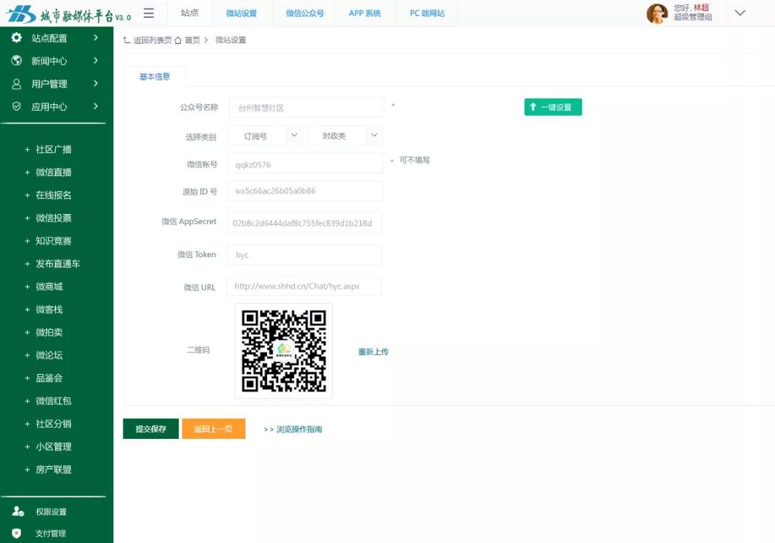The width and height of the screenshot is (775, 543).
Task: Expand 社区广播 plus icon
Action: (28, 149)
